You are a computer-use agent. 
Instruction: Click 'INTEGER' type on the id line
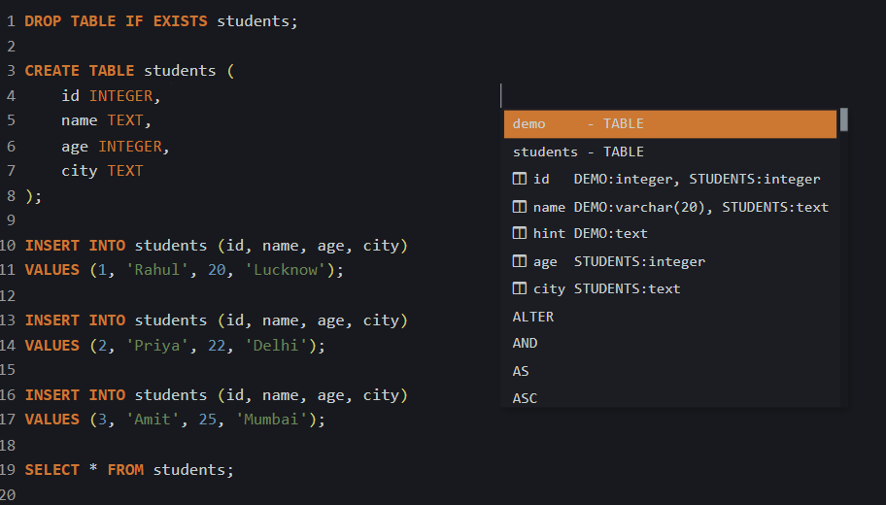pos(120,96)
